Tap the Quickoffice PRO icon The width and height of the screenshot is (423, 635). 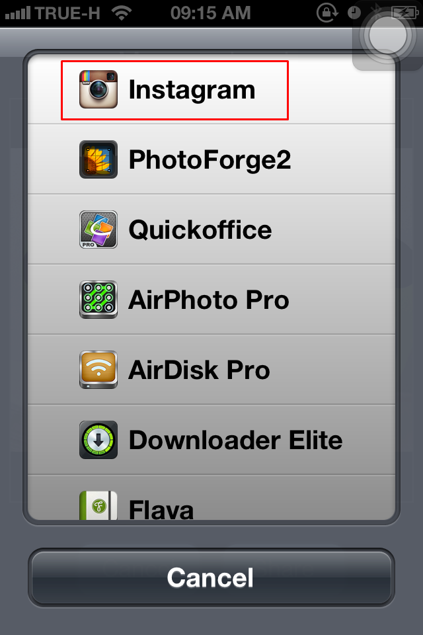(98, 230)
